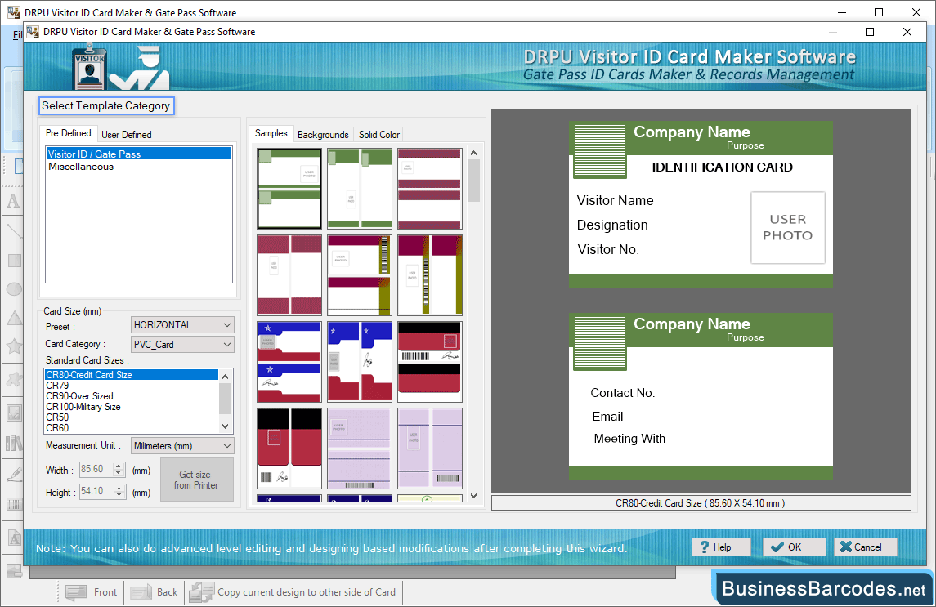Image resolution: width=936 pixels, height=607 pixels.
Task: Click the template samples scrollbar thumb
Action: pyautogui.click(x=474, y=181)
